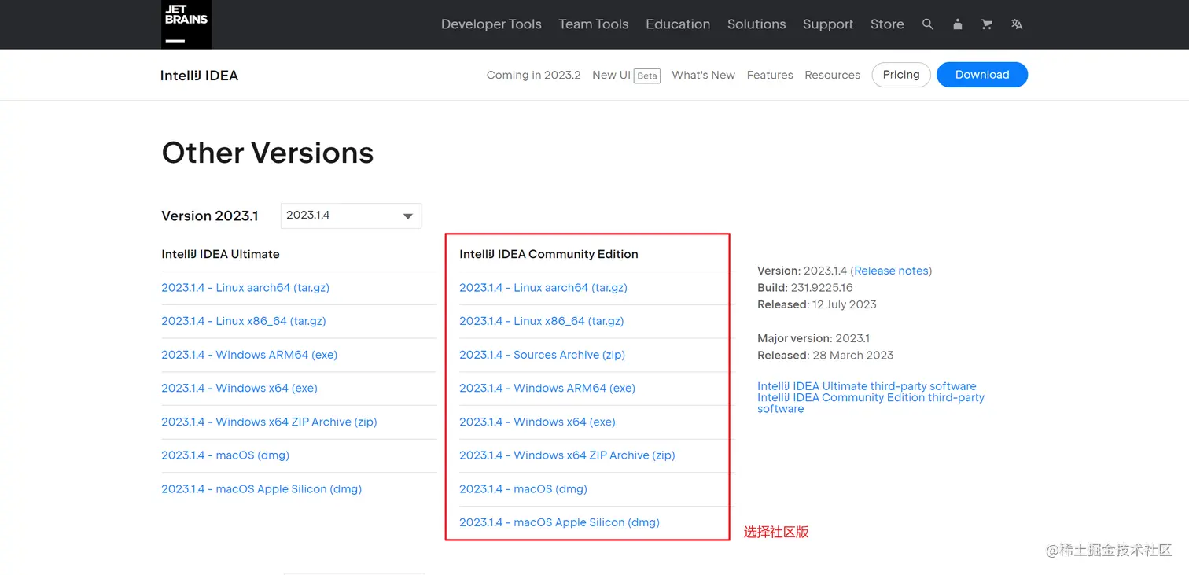The height and width of the screenshot is (575, 1189).
Task: Download Community macOS dmg
Action: click(x=524, y=489)
